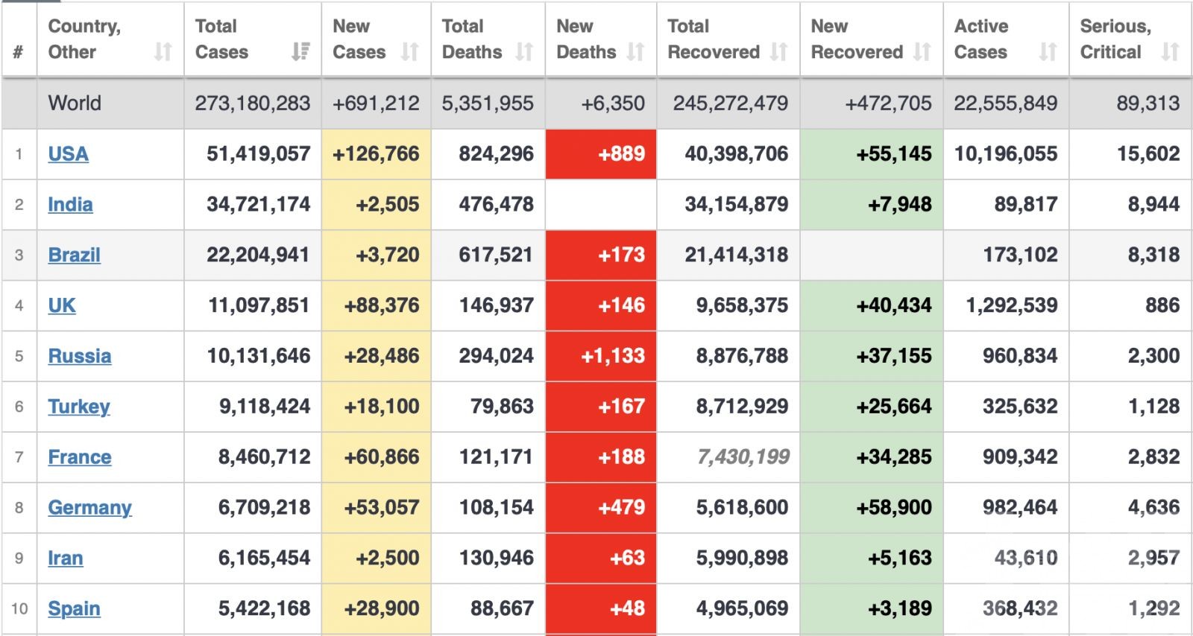Select World total cases 273,180,283
Image resolution: width=1193 pixels, height=636 pixels.
(253, 103)
